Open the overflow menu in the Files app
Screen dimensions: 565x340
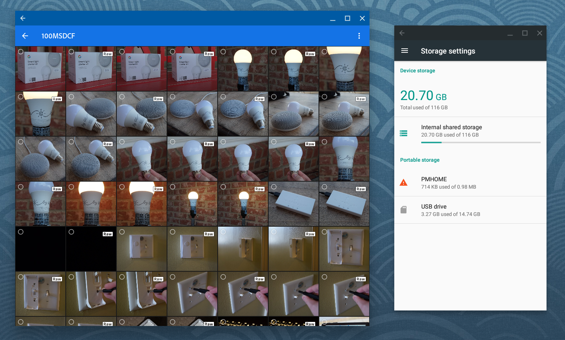(359, 36)
